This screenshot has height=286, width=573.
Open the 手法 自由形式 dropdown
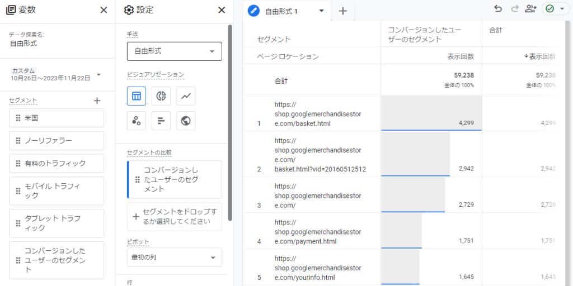pyautogui.click(x=175, y=51)
